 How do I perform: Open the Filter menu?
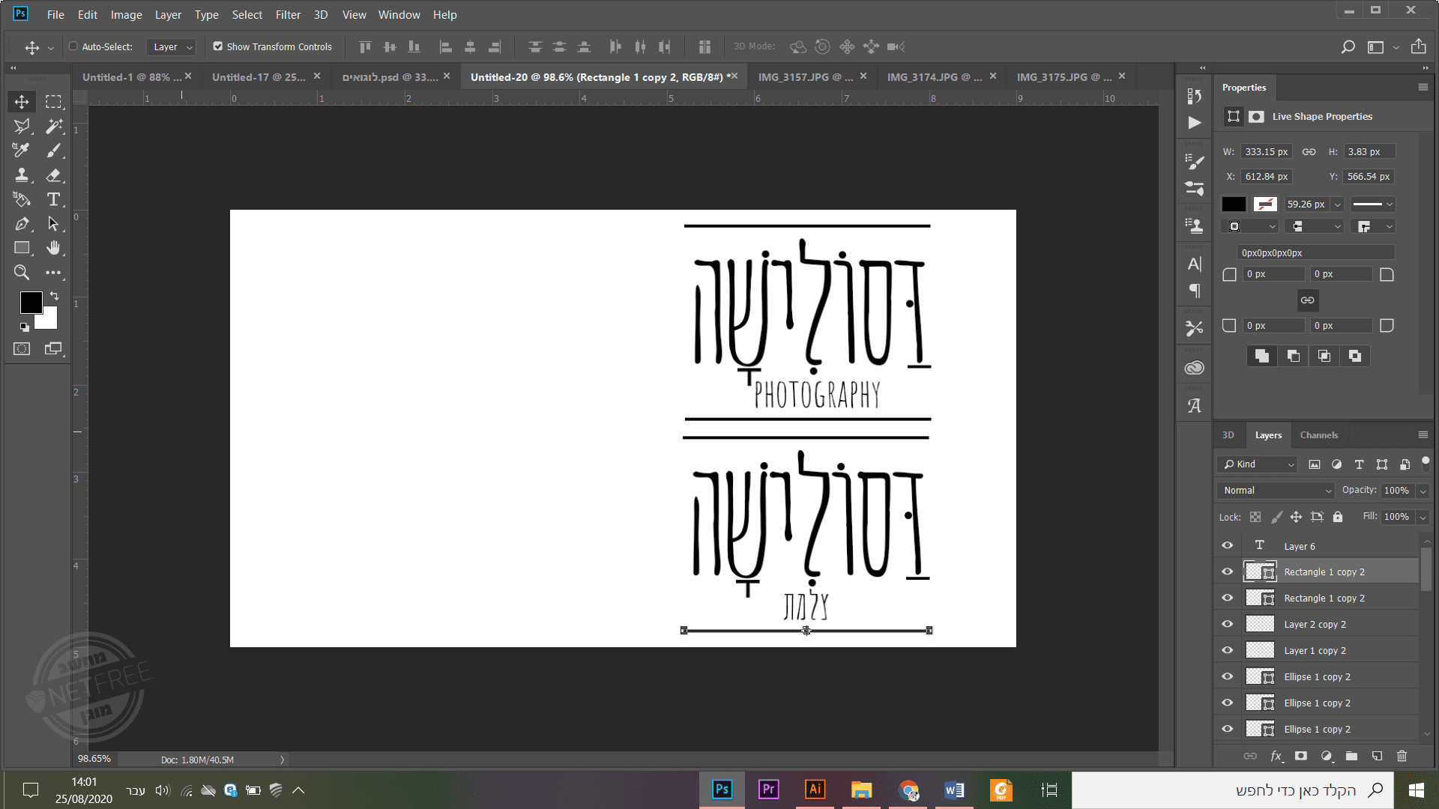[x=288, y=14]
